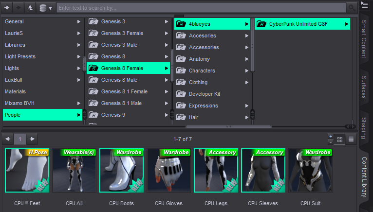Click the Hair folder icon

181,117
